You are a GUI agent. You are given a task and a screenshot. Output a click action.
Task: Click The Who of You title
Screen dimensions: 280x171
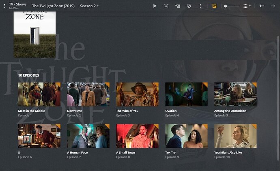click(127, 111)
